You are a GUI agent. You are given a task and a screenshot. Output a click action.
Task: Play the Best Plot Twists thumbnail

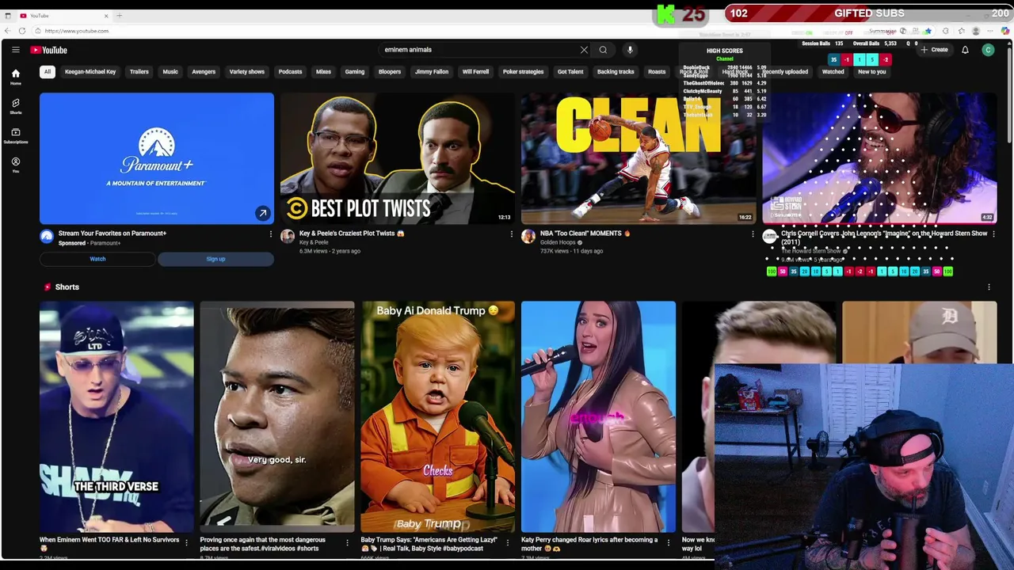pyautogui.click(x=397, y=158)
